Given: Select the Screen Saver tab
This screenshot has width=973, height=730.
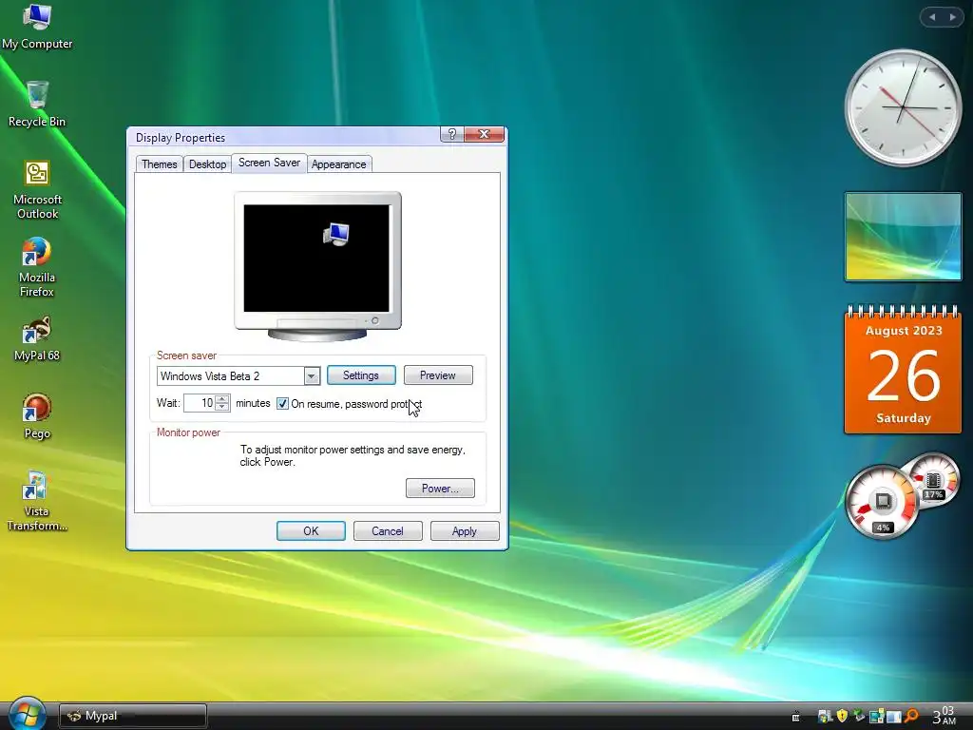Looking at the screenshot, I should click(x=269, y=163).
